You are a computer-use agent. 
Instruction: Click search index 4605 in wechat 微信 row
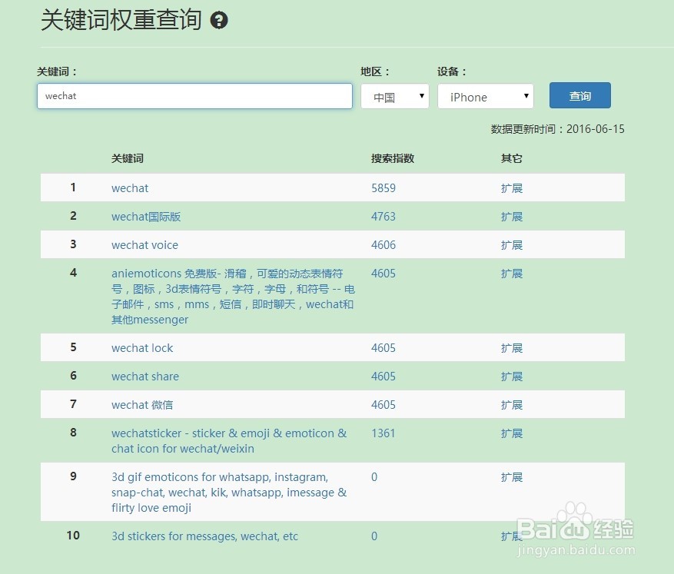(383, 405)
